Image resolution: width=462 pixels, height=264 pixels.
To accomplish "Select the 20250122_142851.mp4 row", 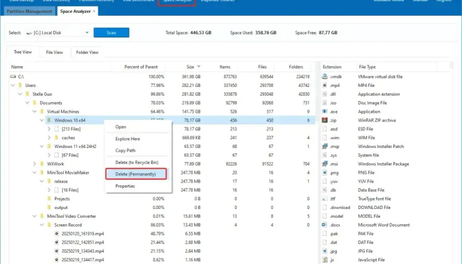I will (x=162, y=242).
